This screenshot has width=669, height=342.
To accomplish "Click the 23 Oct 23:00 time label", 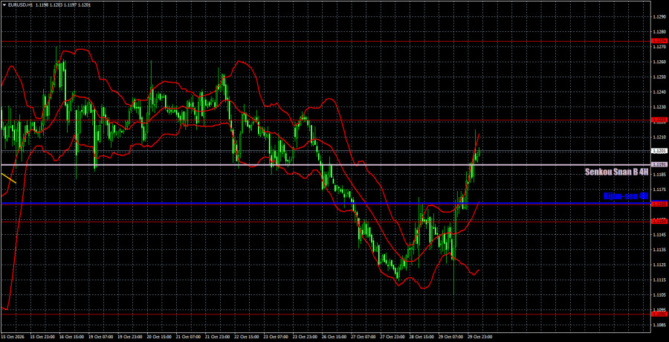I will tap(303, 337).
